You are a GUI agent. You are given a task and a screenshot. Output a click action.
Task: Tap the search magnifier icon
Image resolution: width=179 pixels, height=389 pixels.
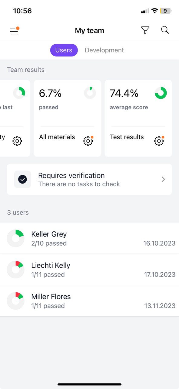(x=165, y=30)
